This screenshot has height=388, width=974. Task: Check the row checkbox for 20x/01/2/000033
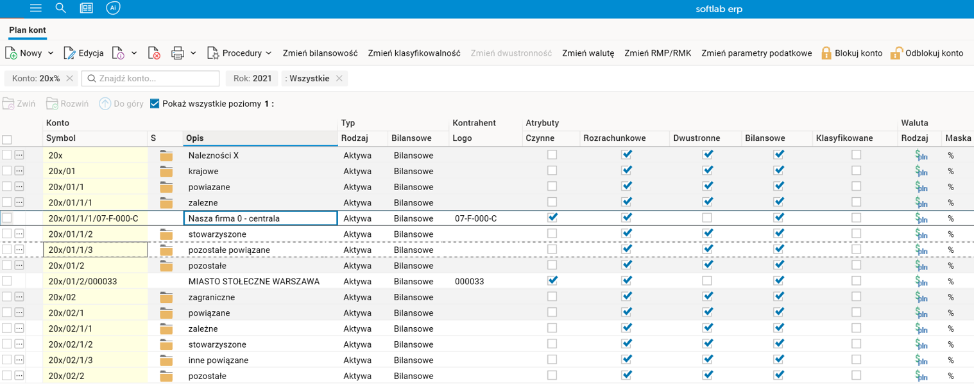[6, 281]
